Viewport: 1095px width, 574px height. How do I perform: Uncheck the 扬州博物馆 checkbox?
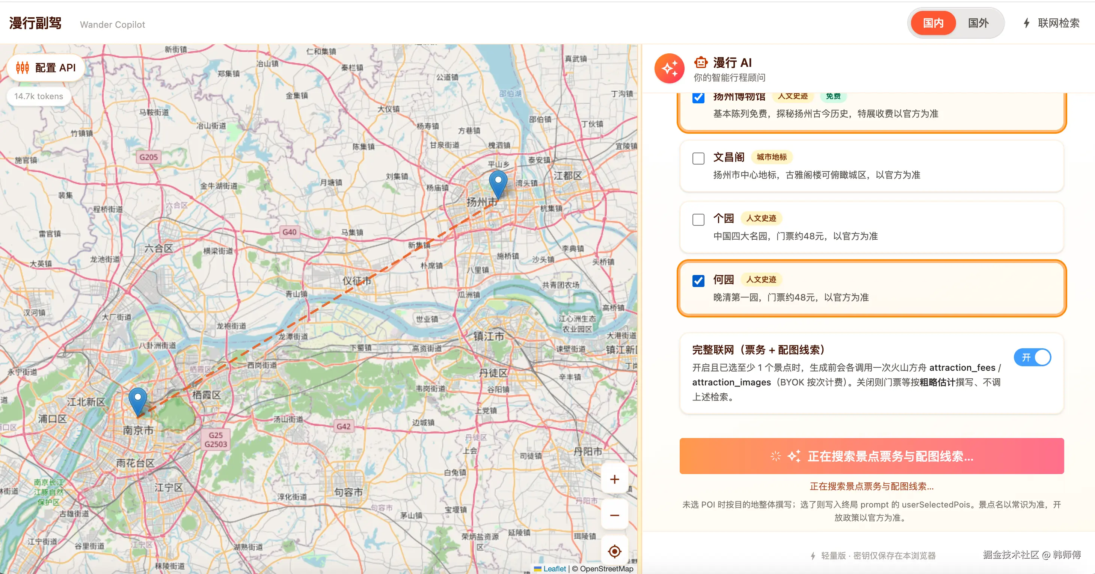698,97
